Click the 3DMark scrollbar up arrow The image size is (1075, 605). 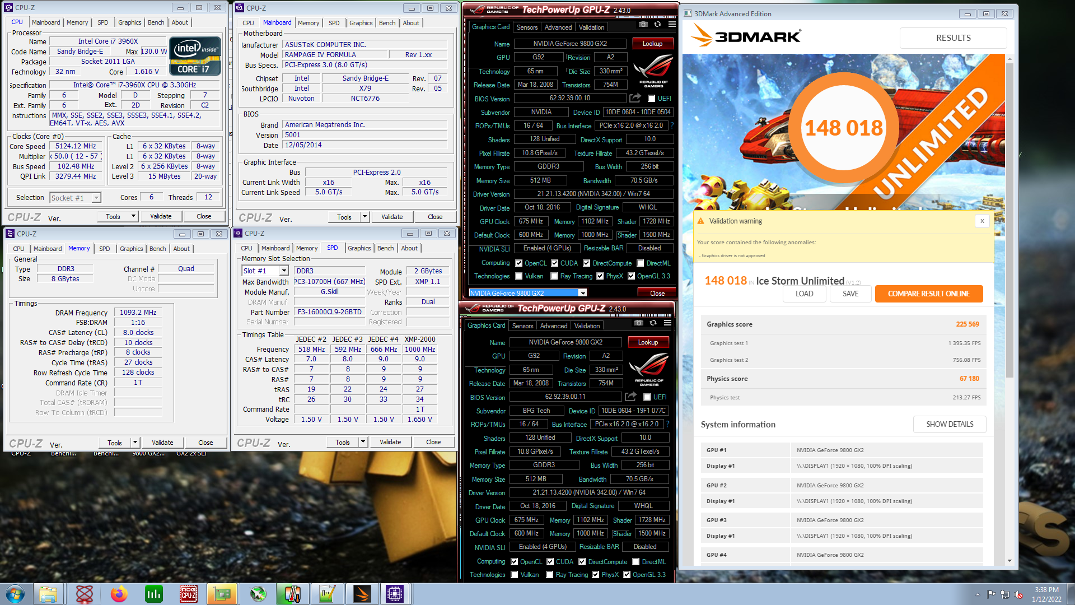coord(1009,58)
